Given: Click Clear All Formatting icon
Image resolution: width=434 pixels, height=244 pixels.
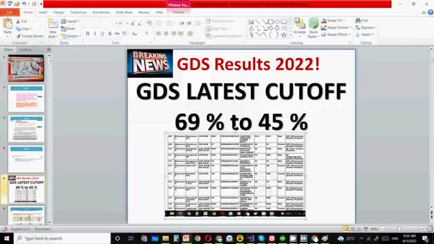Looking at the screenshot, I should tap(149, 24).
